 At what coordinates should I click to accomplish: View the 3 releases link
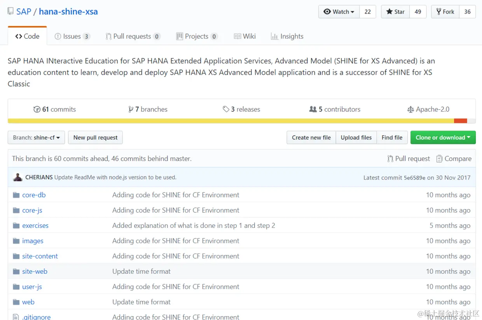pos(241,109)
